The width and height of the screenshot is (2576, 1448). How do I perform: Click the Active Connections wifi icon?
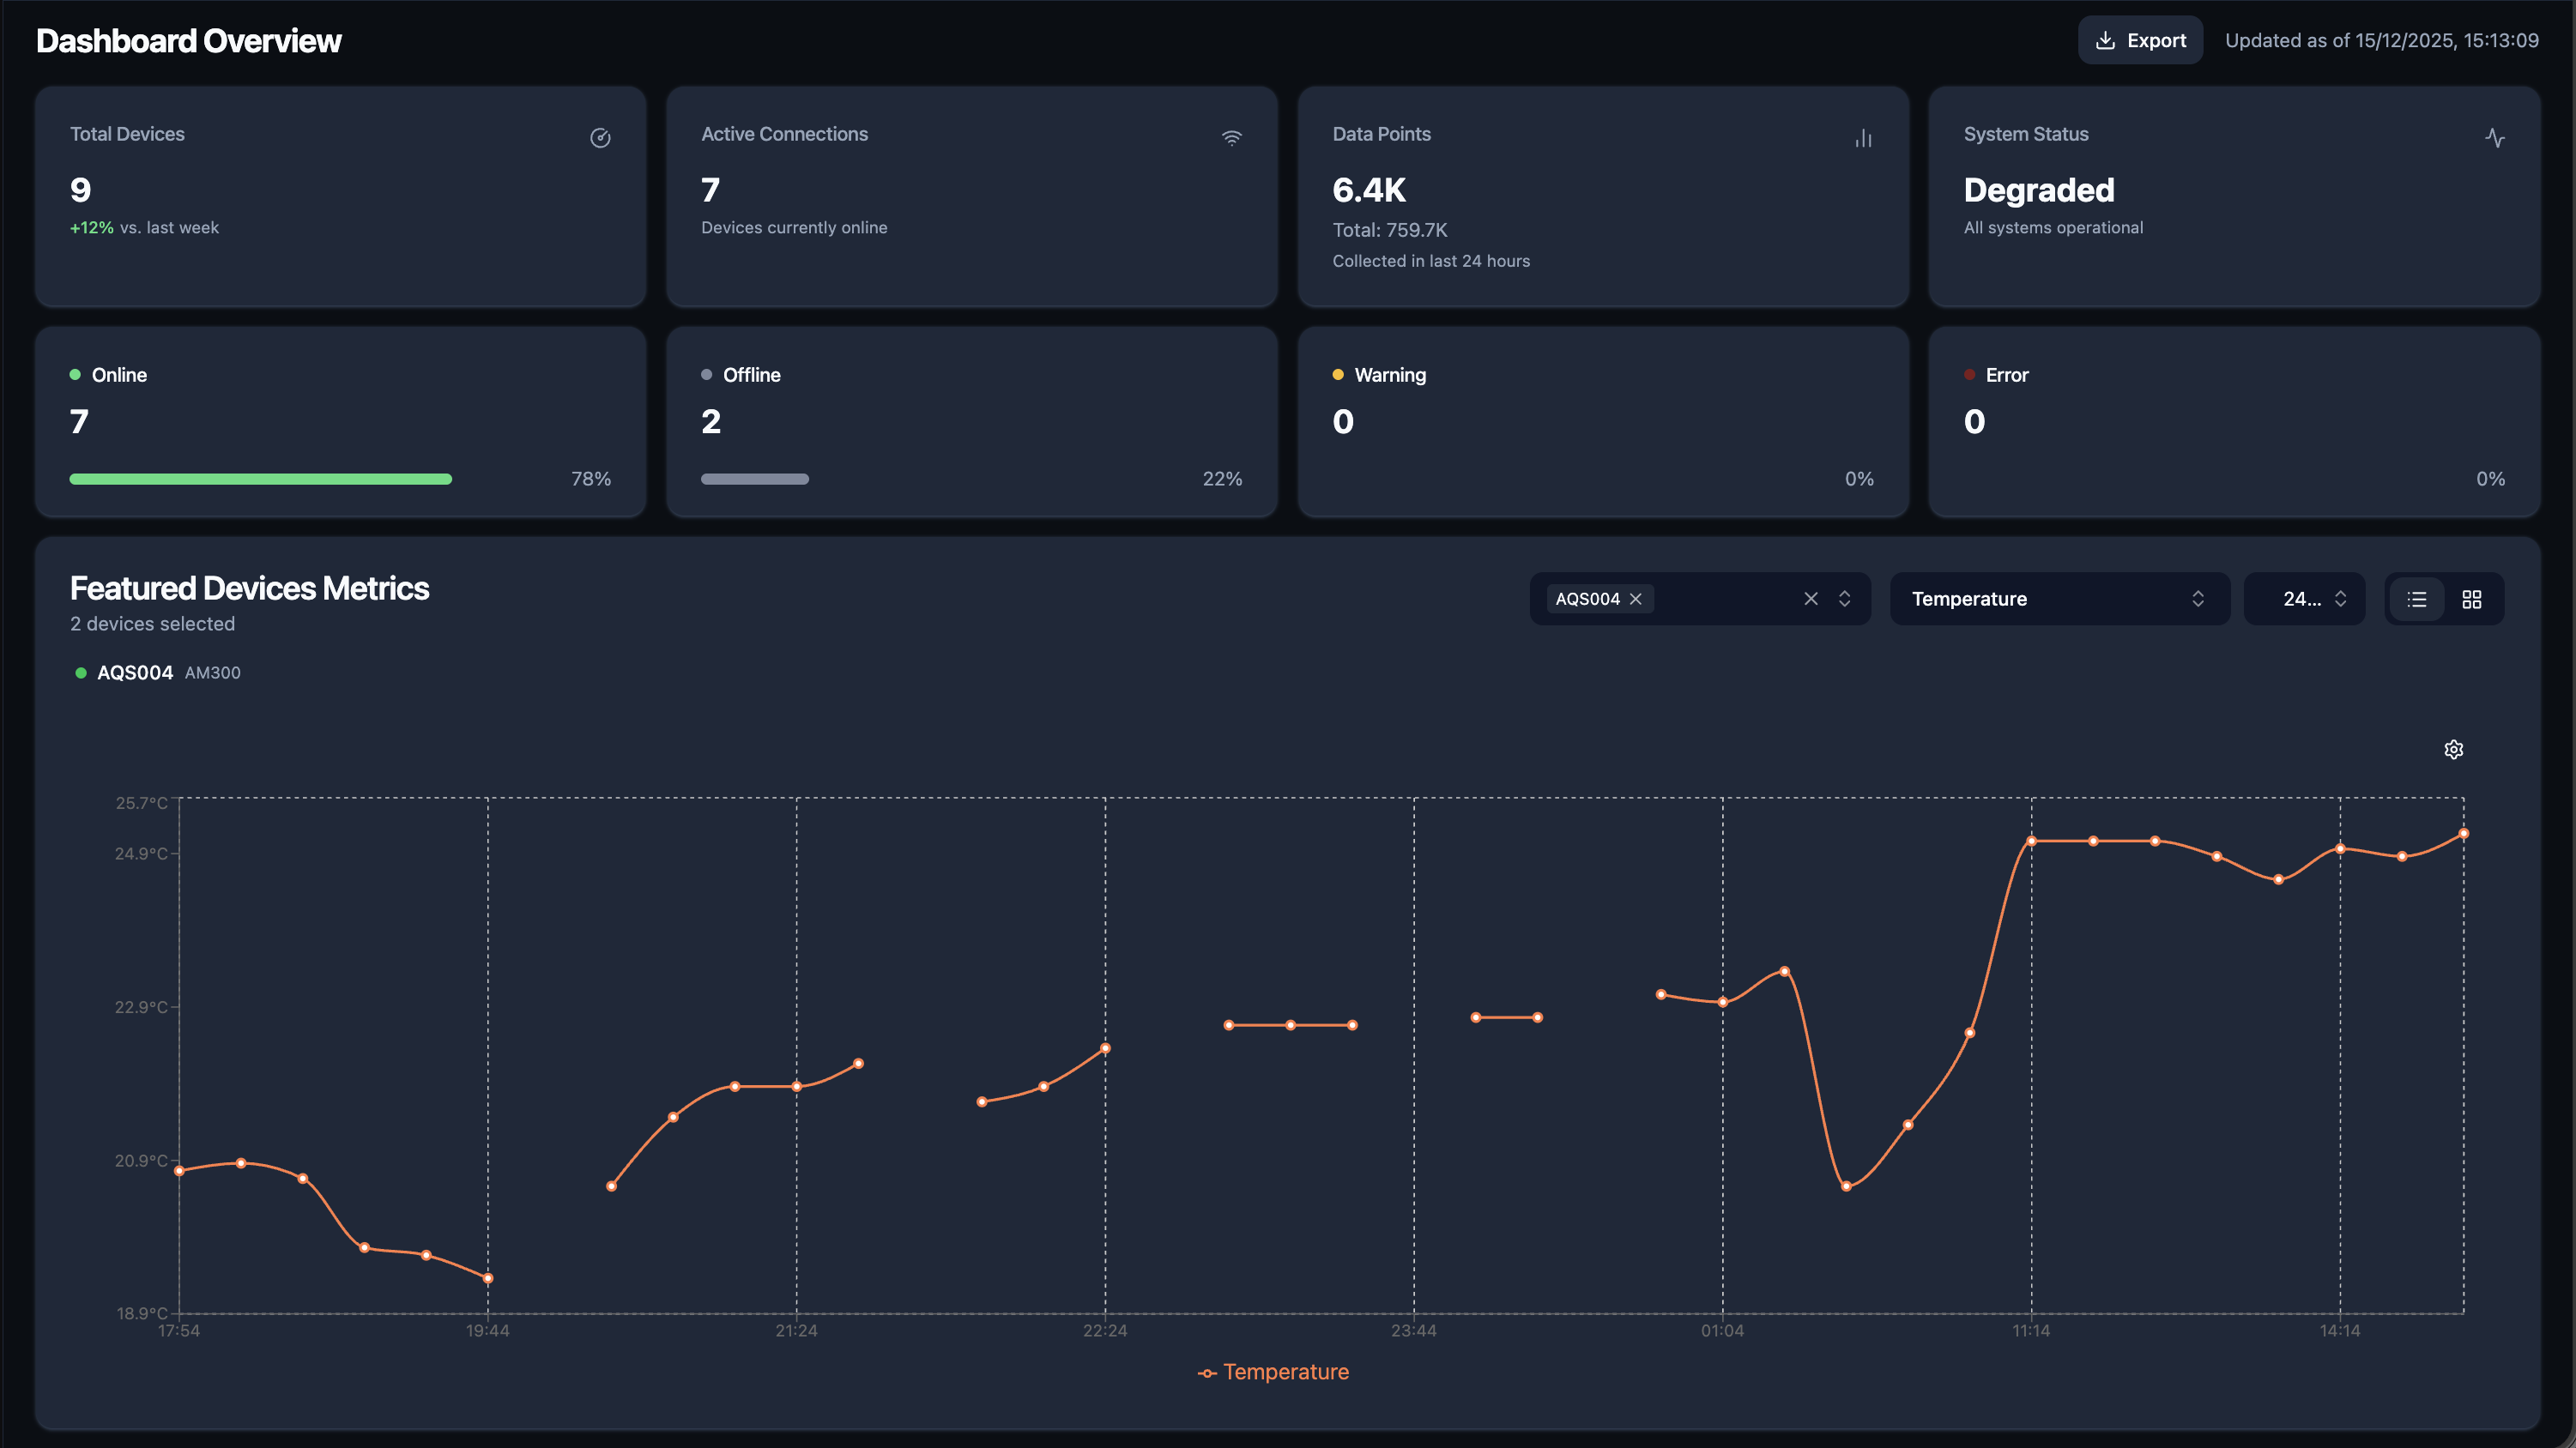1231,137
